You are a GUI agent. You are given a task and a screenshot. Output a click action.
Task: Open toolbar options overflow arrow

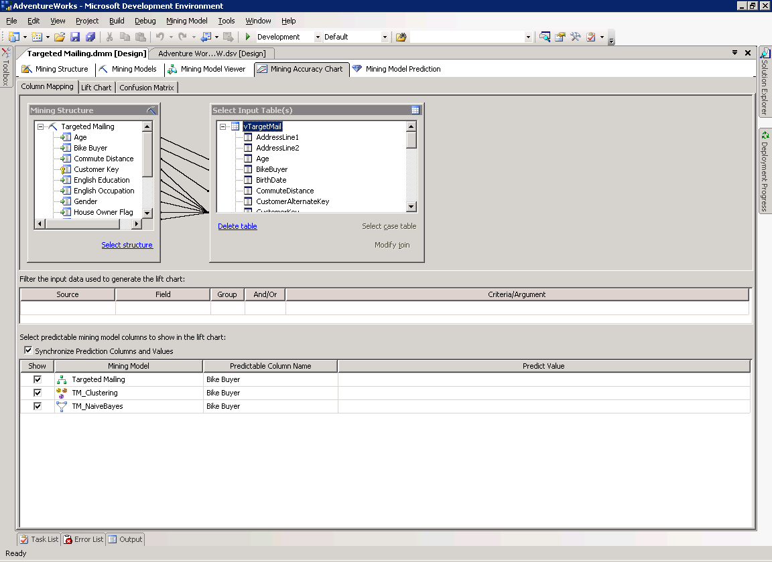611,41
